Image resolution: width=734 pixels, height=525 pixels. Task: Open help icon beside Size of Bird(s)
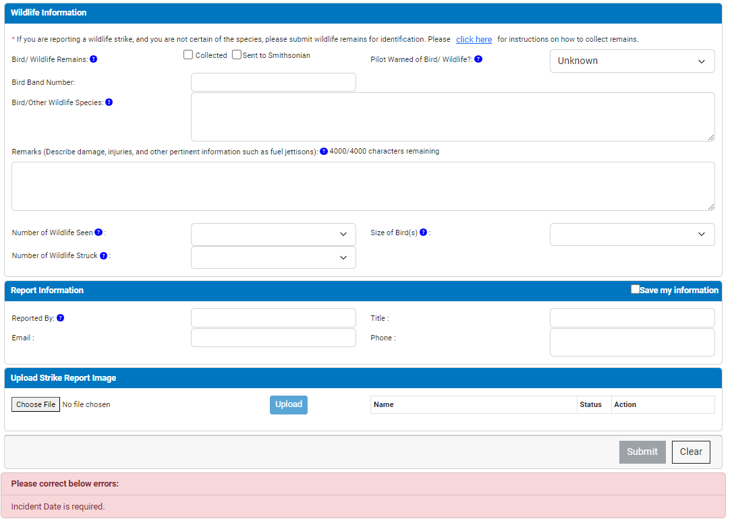click(423, 232)
